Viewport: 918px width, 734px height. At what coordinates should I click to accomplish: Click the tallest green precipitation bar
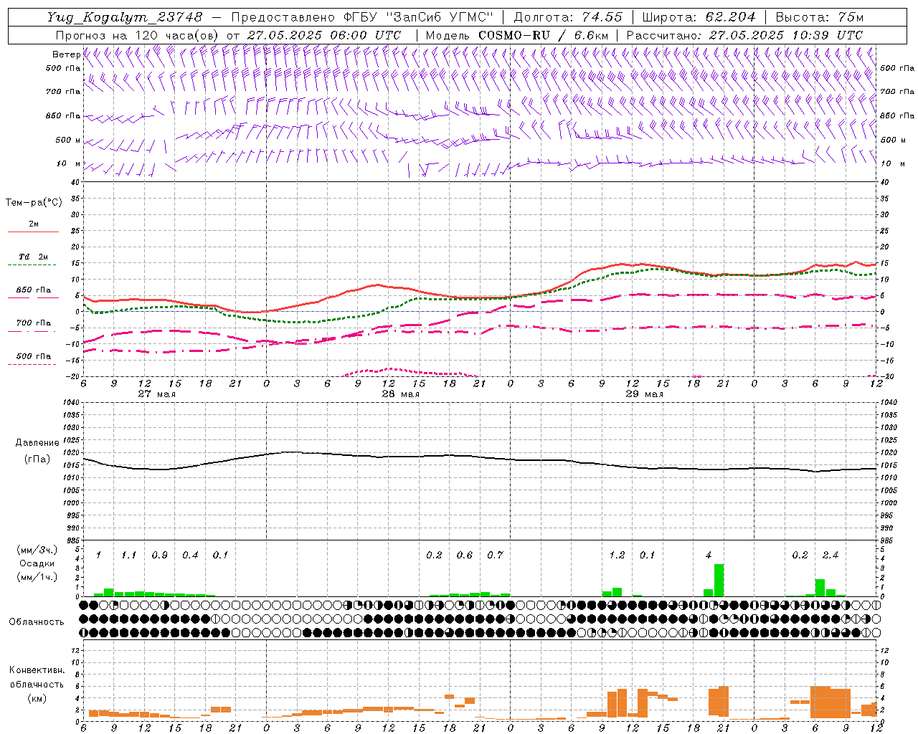(719, 581)
